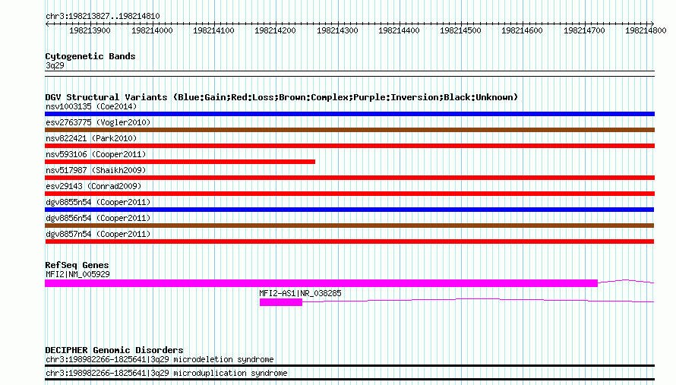Select the nsv822421 (Park2010) label
Screen dimensions: 676x385
click(91, 138)
